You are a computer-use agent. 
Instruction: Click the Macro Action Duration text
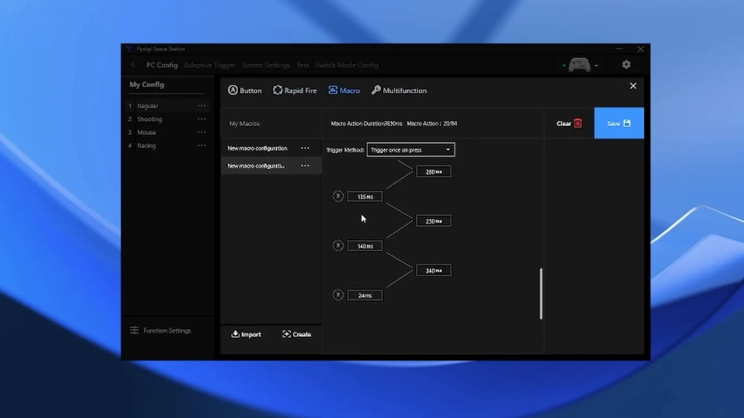pyautogui.click(x=367, y=123)
